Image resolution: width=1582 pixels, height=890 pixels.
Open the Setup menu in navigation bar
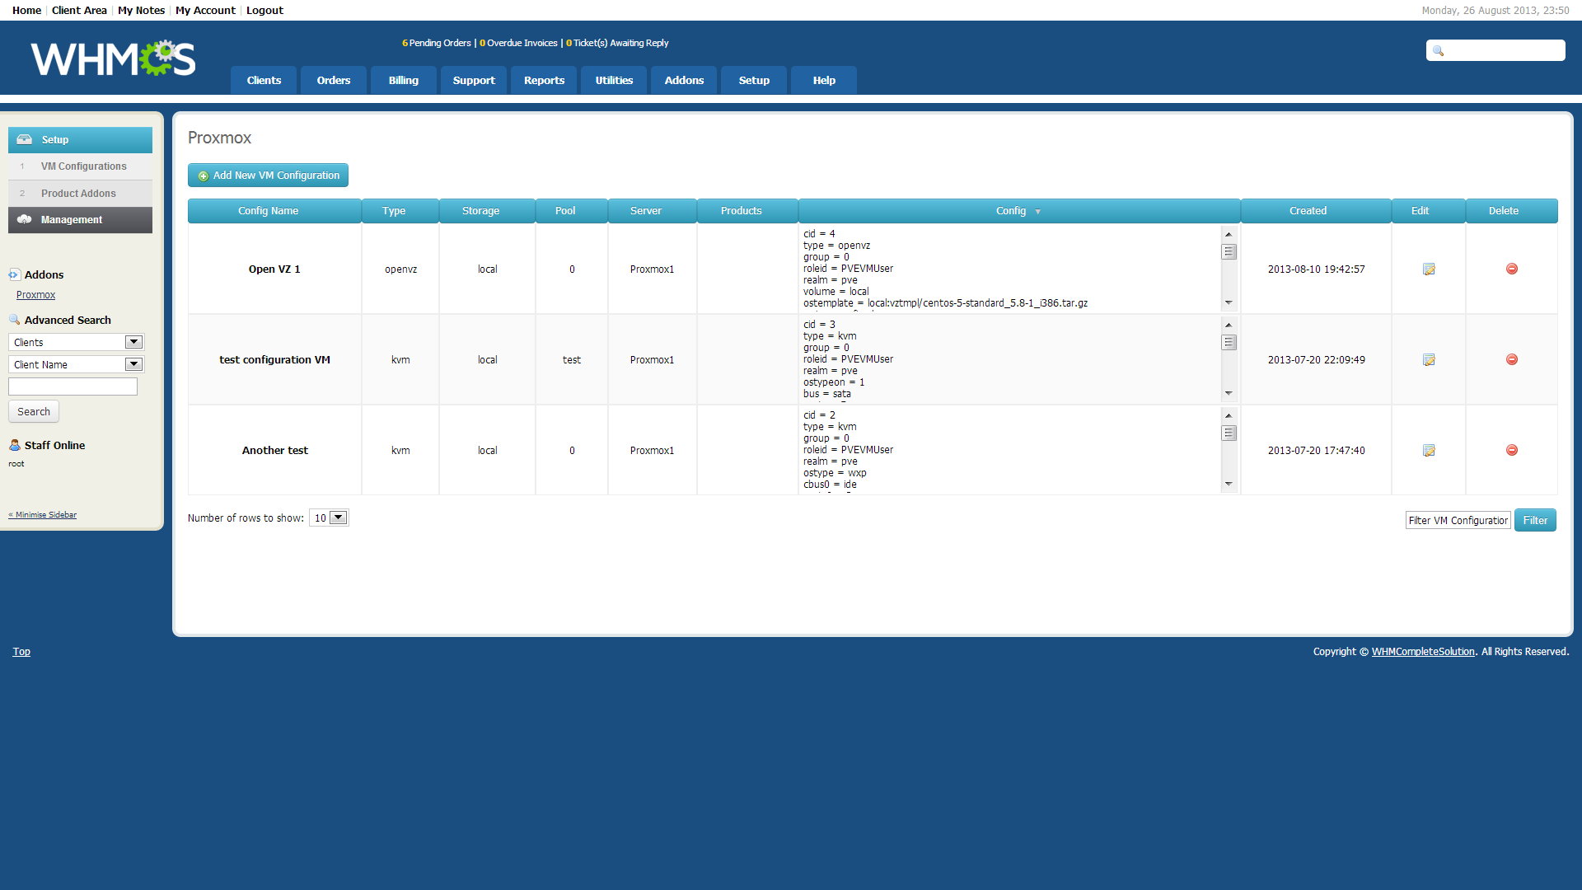[x=754, y=80]
